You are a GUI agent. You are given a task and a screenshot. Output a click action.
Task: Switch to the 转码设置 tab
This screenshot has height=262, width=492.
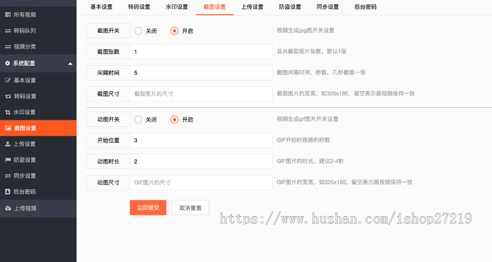coord(139,7)
